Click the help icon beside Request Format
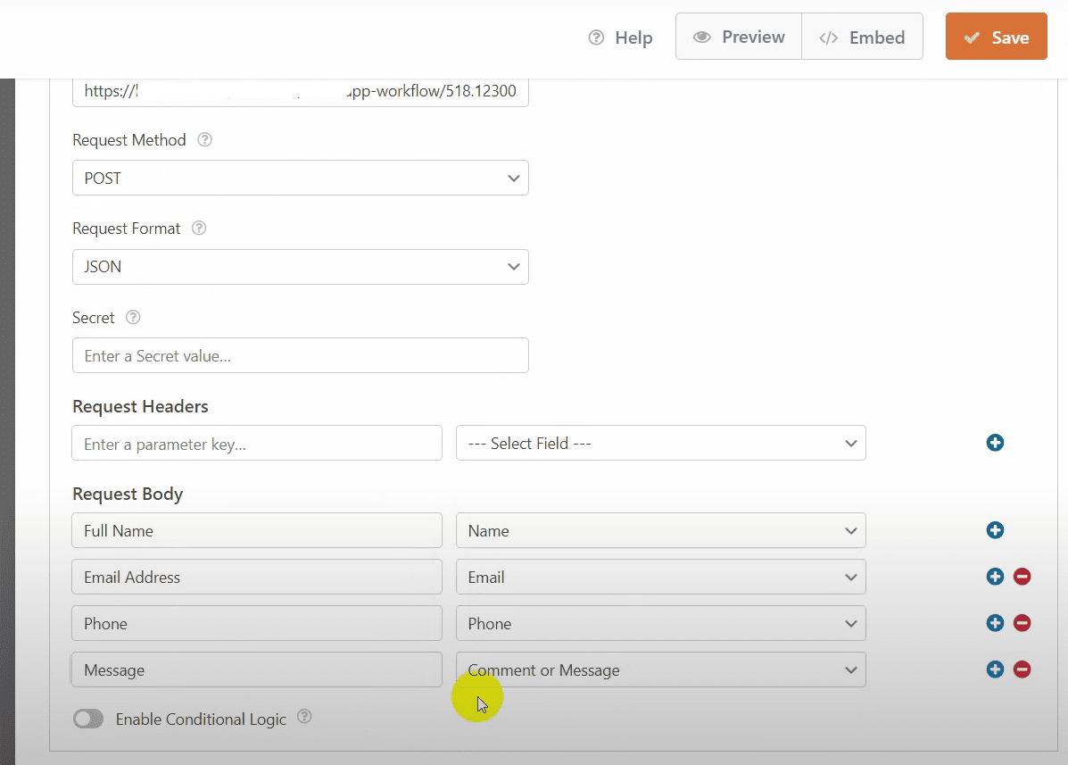 tap(199, 229)
